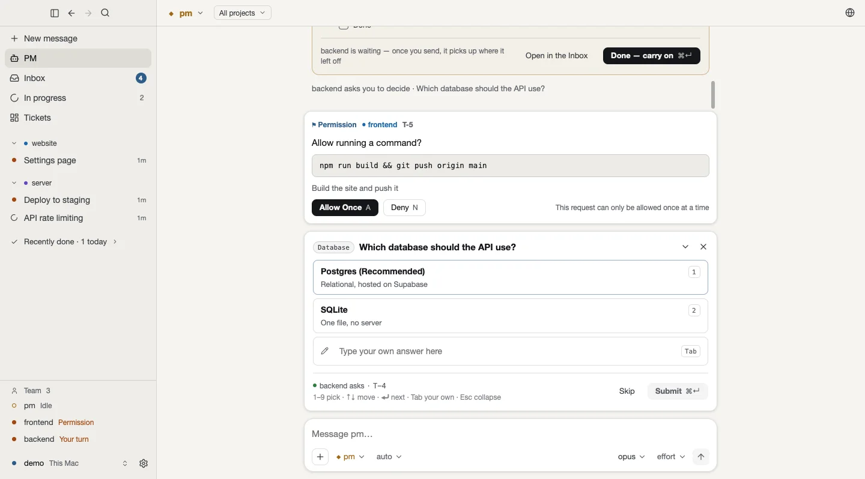Select the Postgres (Recommended) option

[511, 278]
